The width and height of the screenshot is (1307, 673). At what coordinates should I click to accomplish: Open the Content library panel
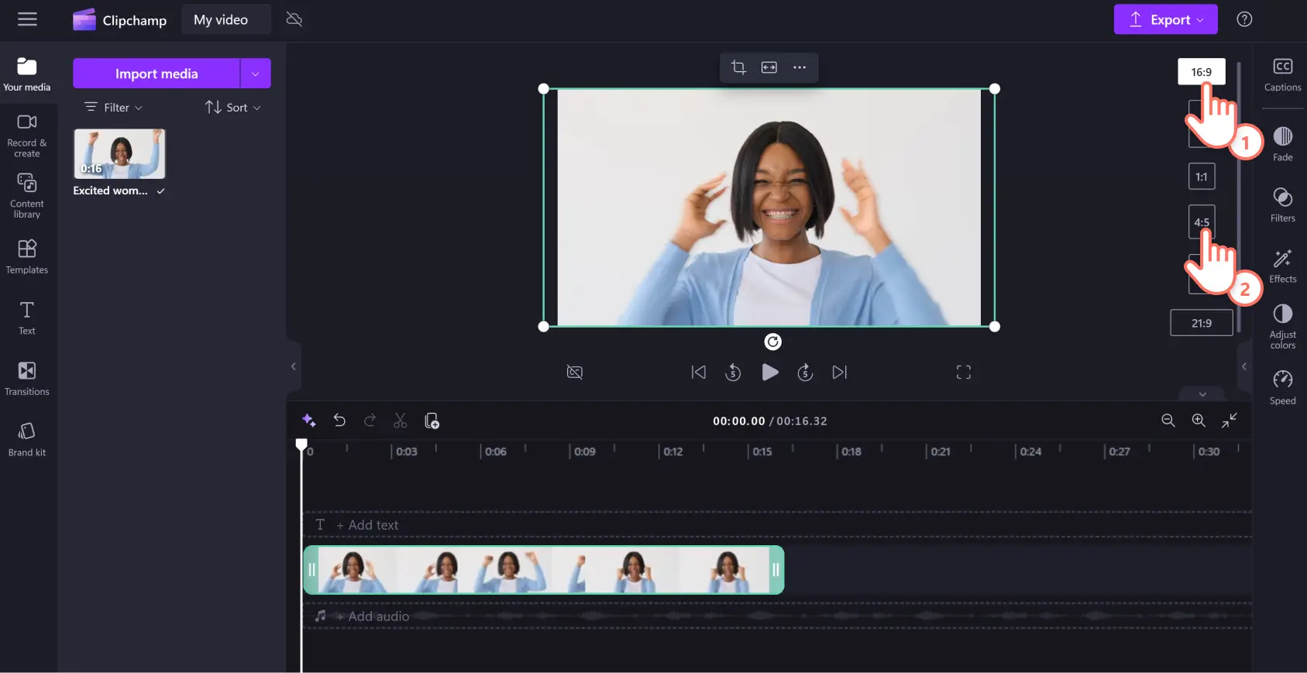(x=27, y=196)
